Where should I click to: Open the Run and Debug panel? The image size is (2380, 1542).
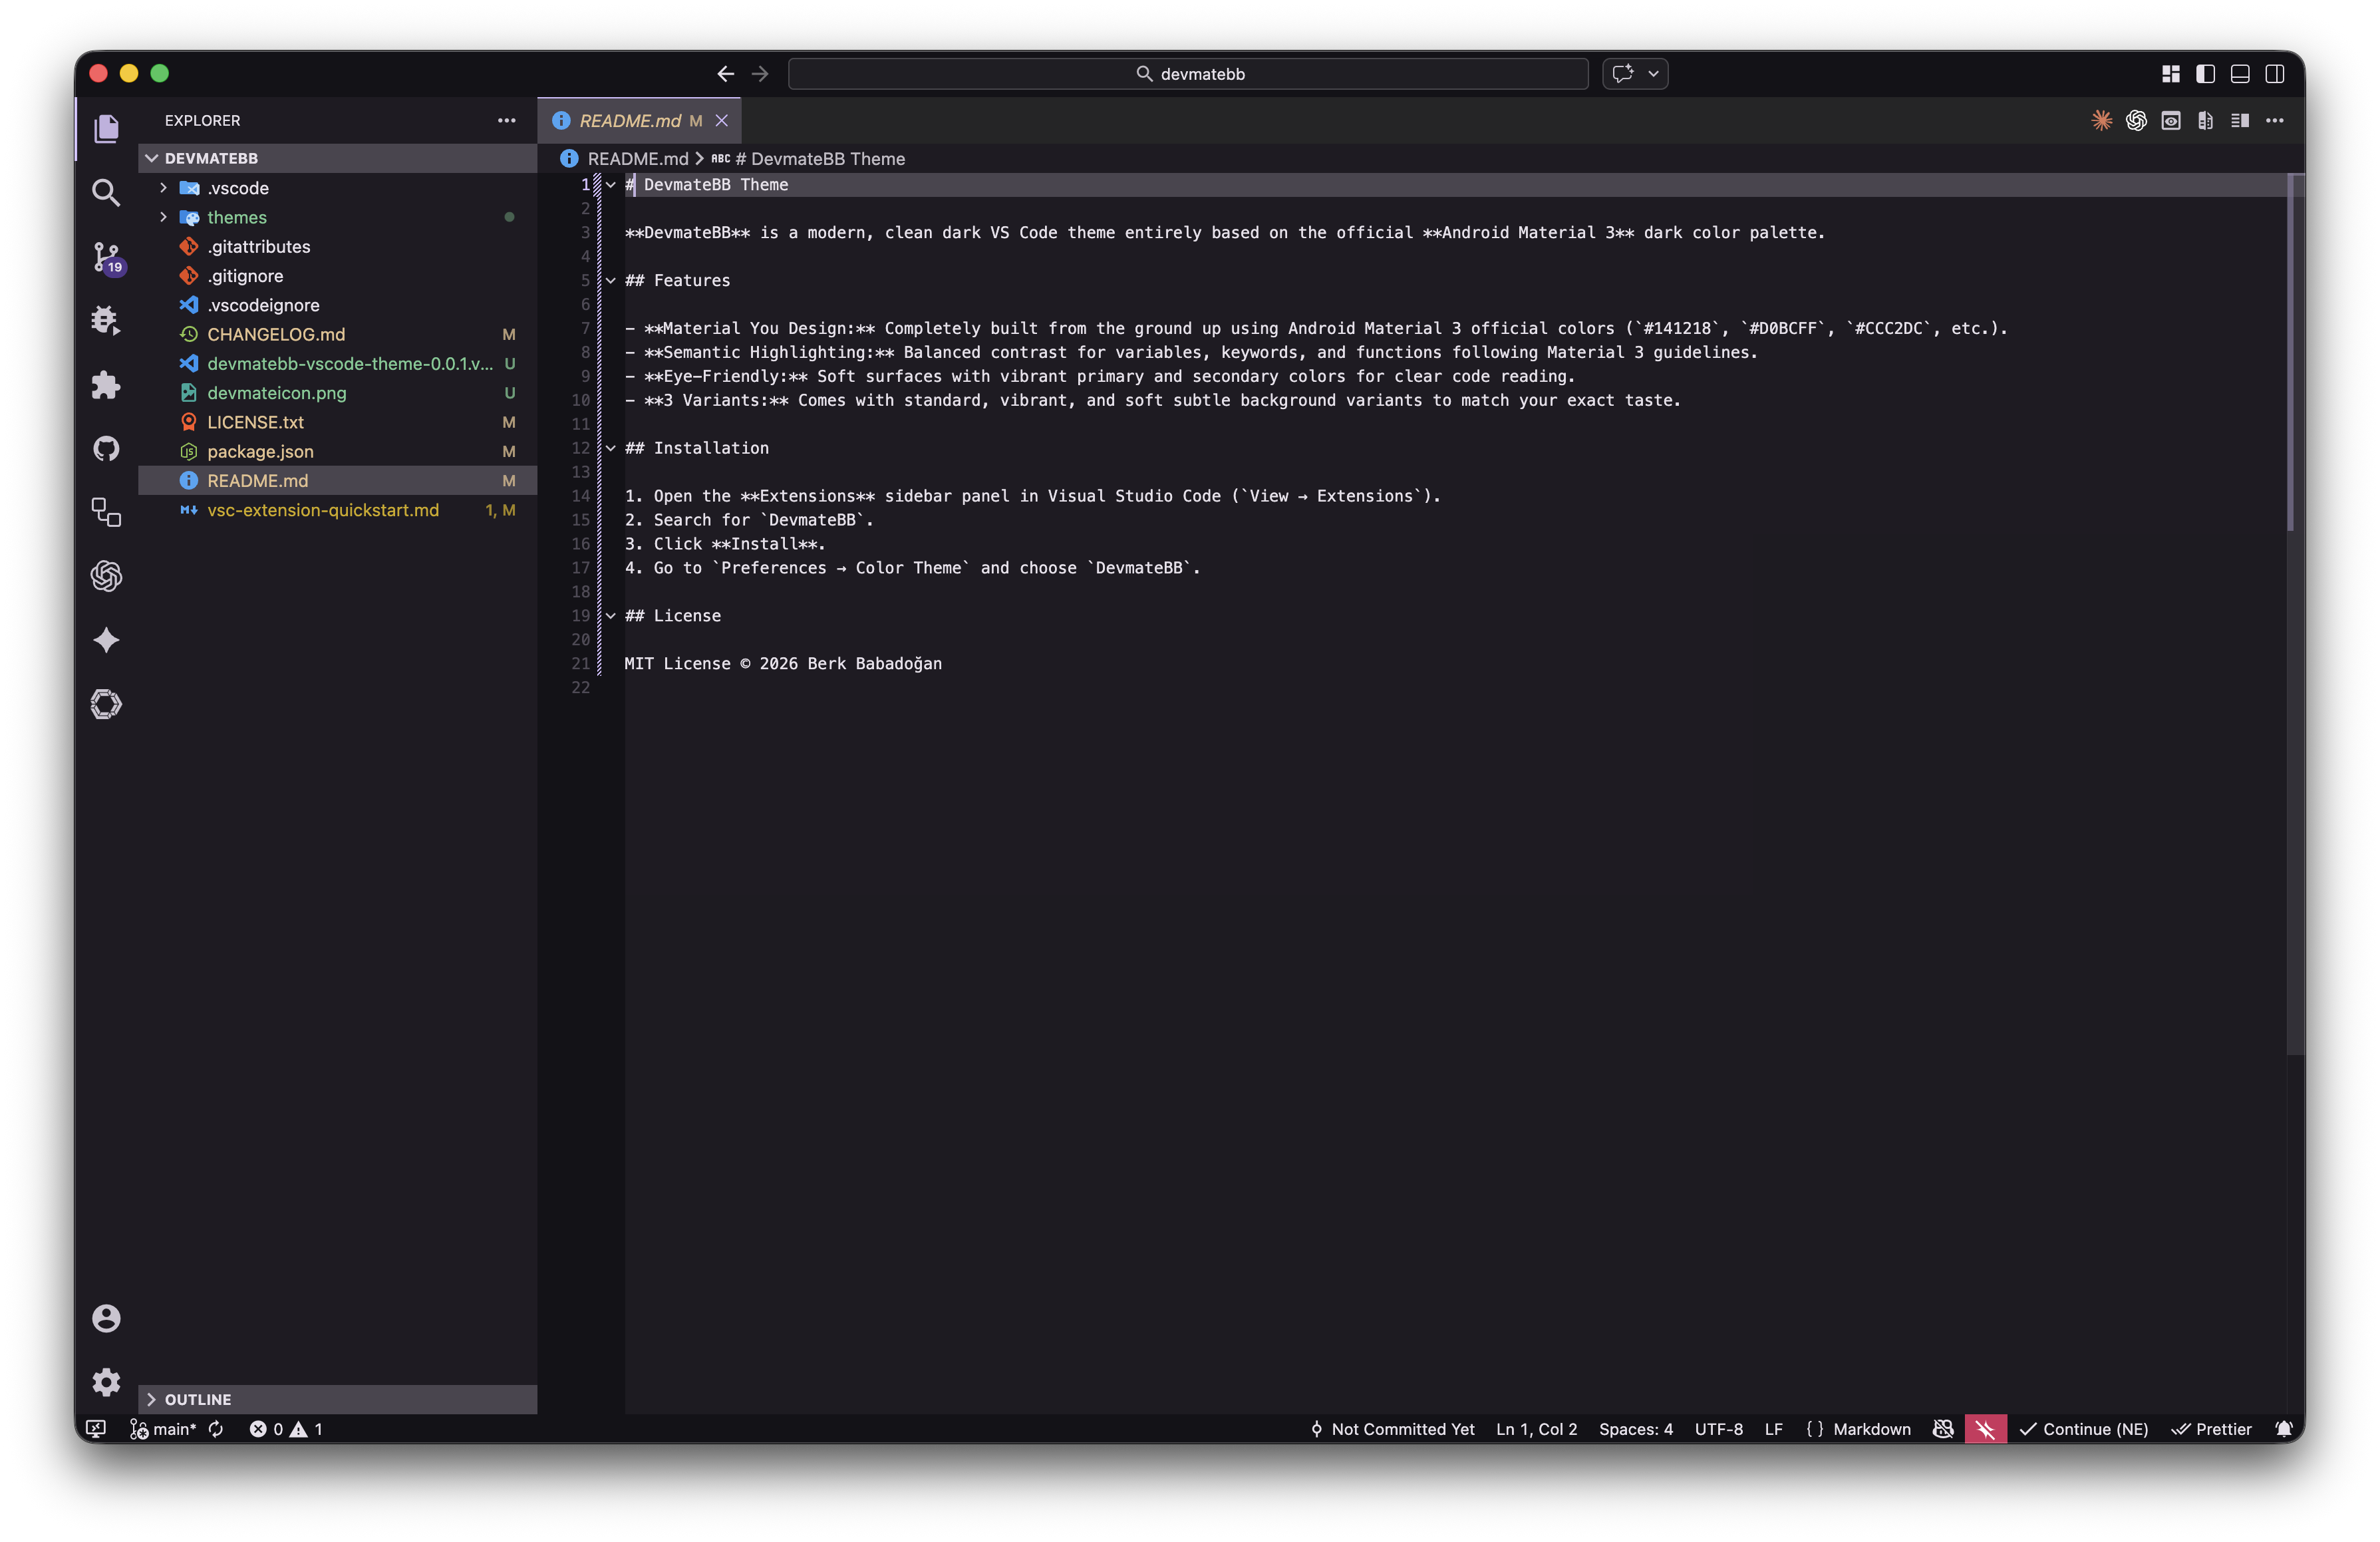tap(106, 319)
